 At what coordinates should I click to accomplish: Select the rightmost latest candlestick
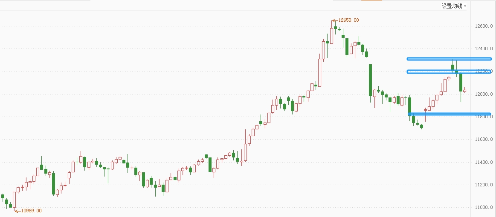pos(465,90)
